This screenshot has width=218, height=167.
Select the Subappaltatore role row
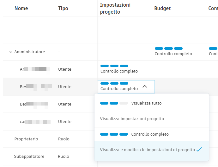(x=29, y=157)
